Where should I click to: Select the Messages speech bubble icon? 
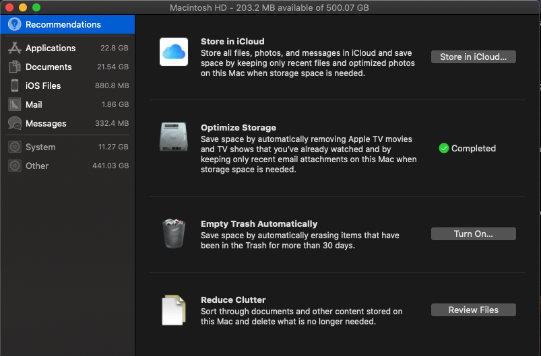coord(14,123)
